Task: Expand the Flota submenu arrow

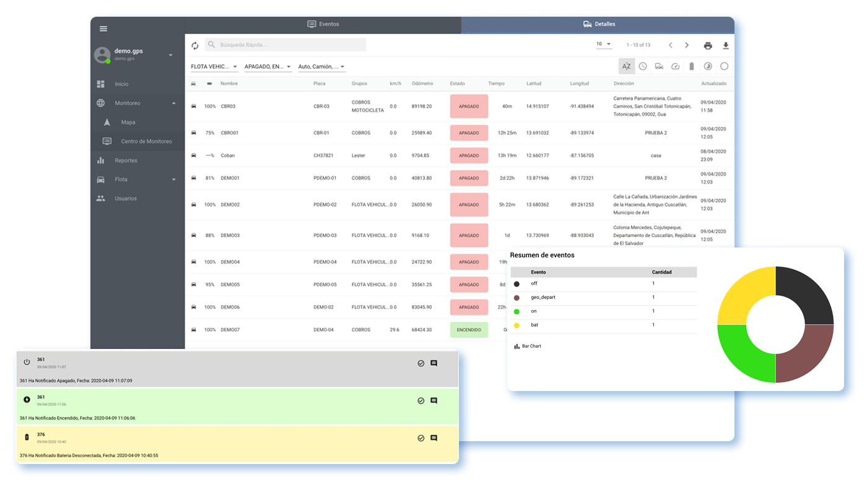Action: tap(173, 179)
